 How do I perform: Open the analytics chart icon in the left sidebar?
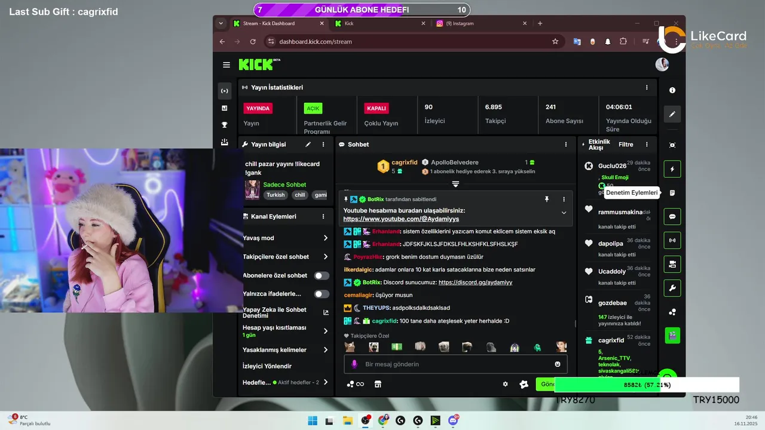[x=225, y=108]
